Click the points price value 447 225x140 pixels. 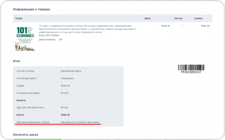click(x=61, y=39)
